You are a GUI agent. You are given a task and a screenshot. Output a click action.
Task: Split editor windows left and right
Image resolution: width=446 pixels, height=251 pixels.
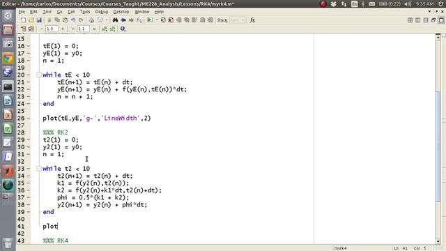[x=418, y=20]
